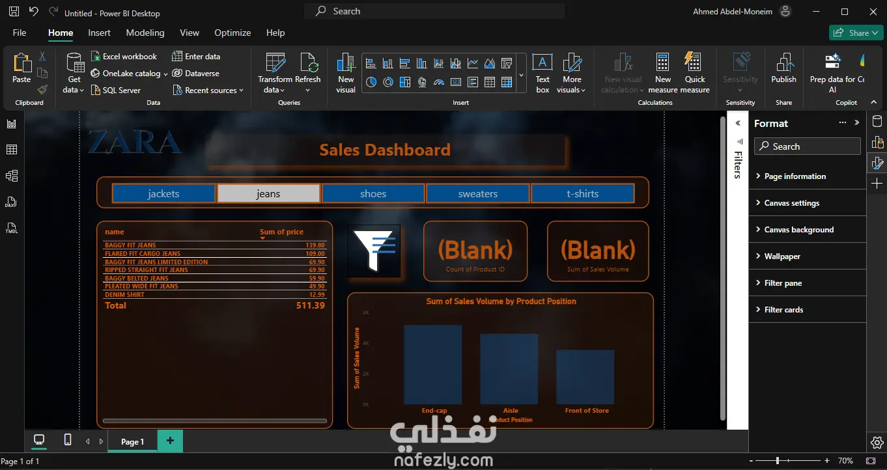Screen dimensions: 887x470
Task: Open the Help ribbon tab
Action: pyautogui.click(x=275, y=33)
